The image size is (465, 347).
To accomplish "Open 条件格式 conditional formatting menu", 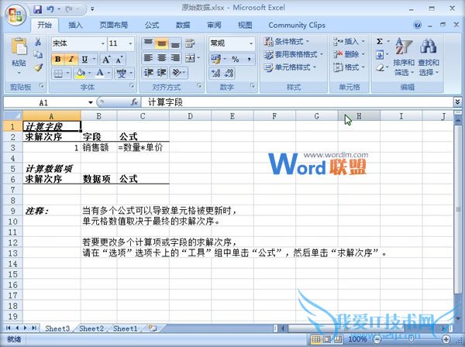I will click(287, 42).
